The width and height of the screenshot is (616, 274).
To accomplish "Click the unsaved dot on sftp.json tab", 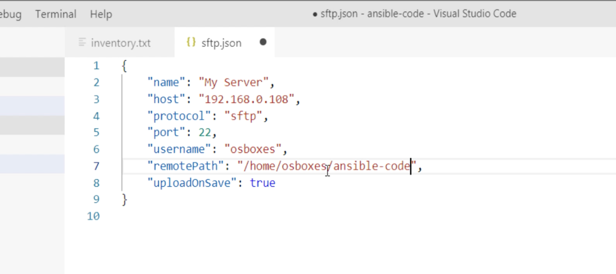I will tap(263, 42).
